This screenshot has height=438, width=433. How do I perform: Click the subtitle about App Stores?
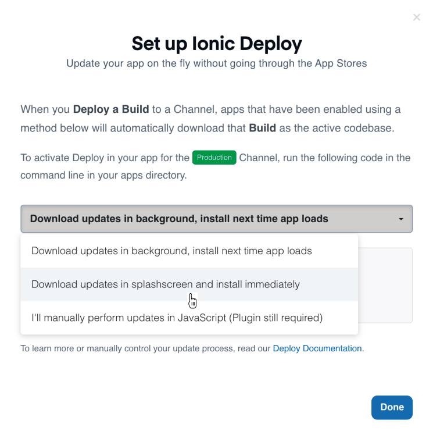pos(216,63)
